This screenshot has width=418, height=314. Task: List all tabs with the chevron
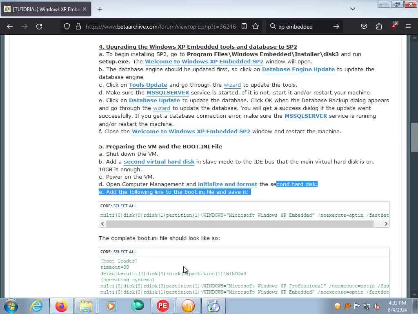353,9
